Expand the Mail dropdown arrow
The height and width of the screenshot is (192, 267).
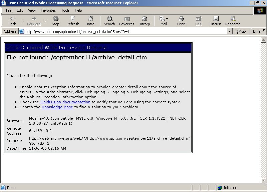point(167,19)
